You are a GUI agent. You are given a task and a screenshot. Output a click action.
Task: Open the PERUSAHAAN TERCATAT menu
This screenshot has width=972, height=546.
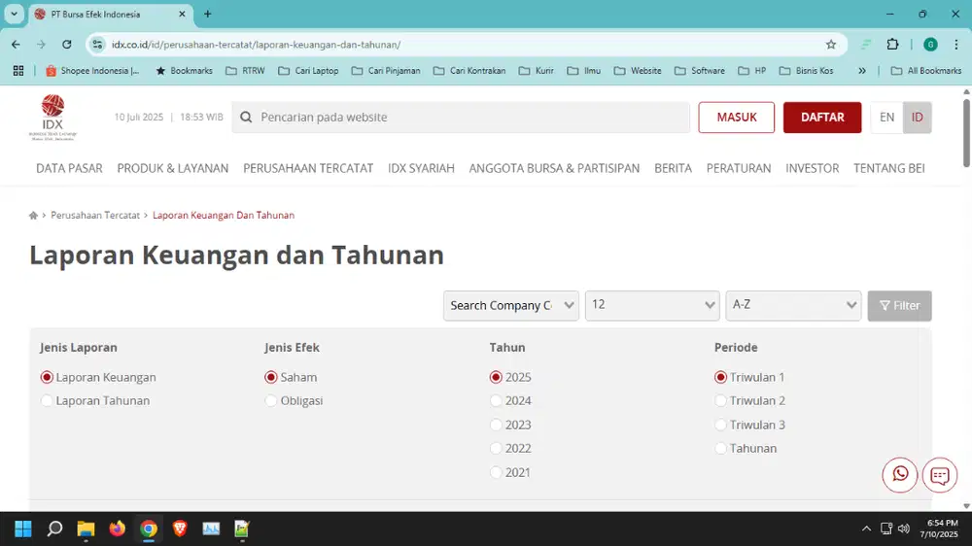pos(308,169)
